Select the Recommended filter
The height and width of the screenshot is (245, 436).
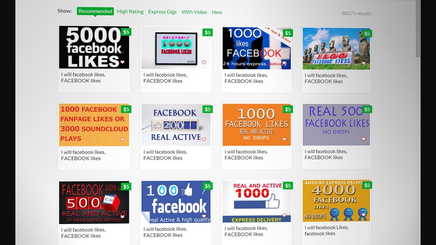point(95,11)
